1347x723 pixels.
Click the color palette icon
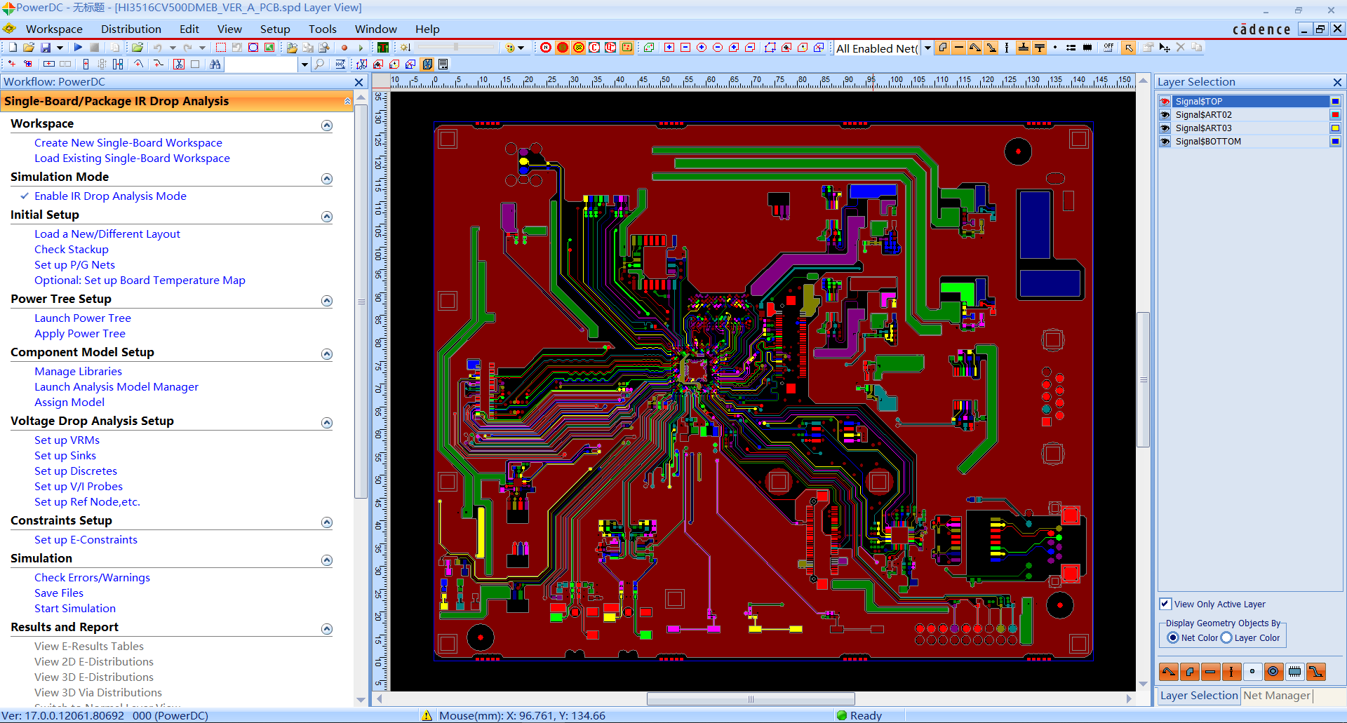pos(511,48)
